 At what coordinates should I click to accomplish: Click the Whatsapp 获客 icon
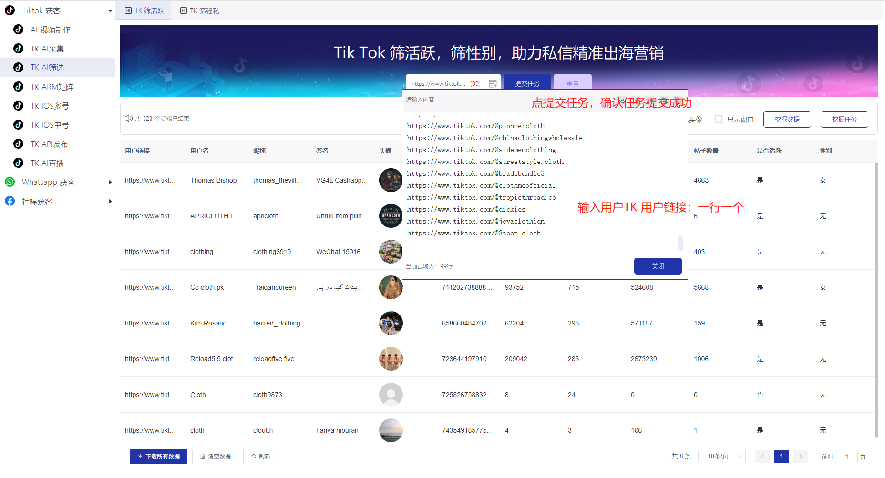click(10, 182)
